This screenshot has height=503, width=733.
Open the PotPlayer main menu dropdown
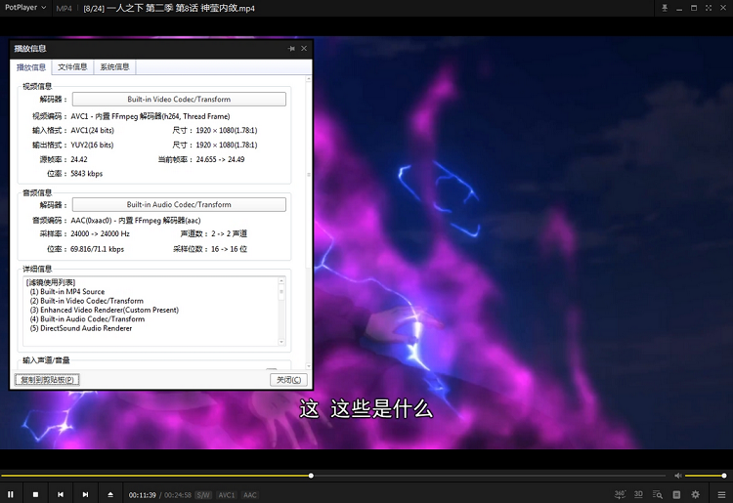click(24, 8)
